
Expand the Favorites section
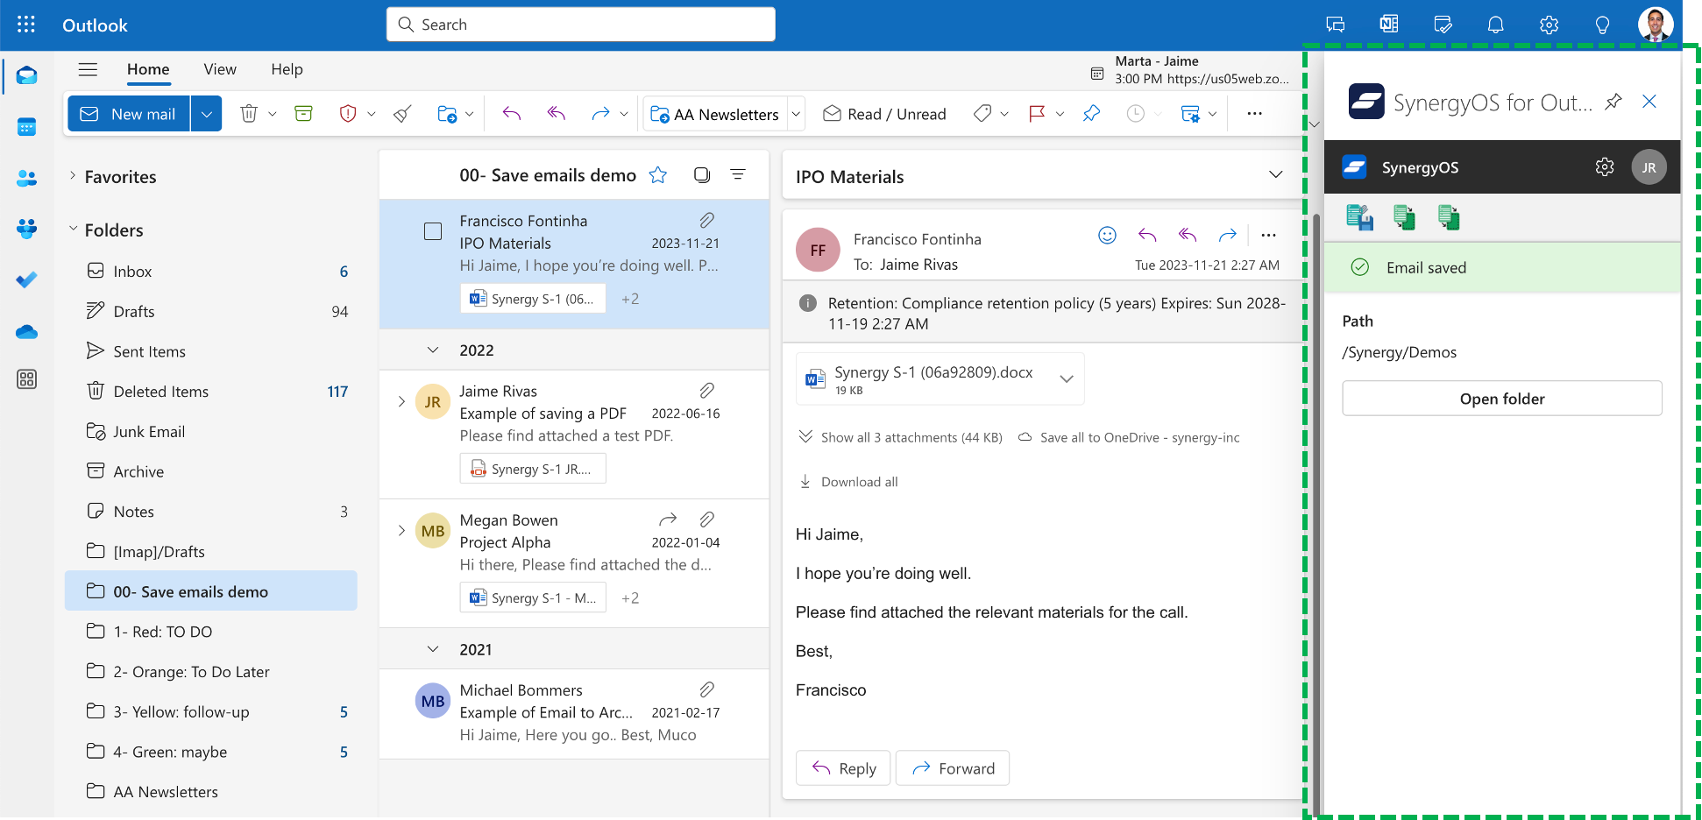tap(73, 176)
